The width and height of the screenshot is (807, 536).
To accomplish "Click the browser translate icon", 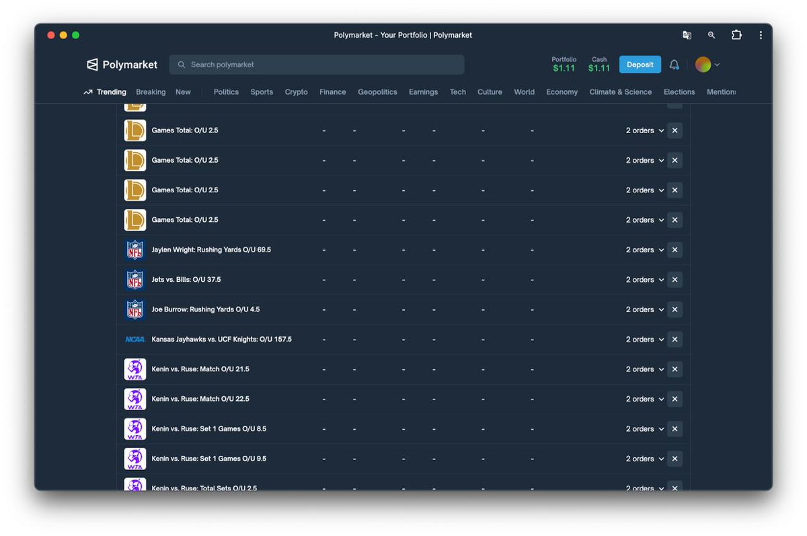I will pyautogui.click(x=687, y=35).
